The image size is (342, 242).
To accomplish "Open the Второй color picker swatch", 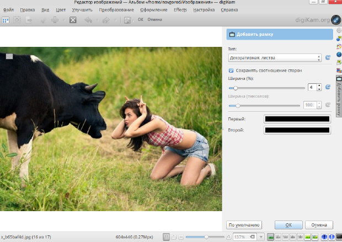I will click(x=297, y=130).
